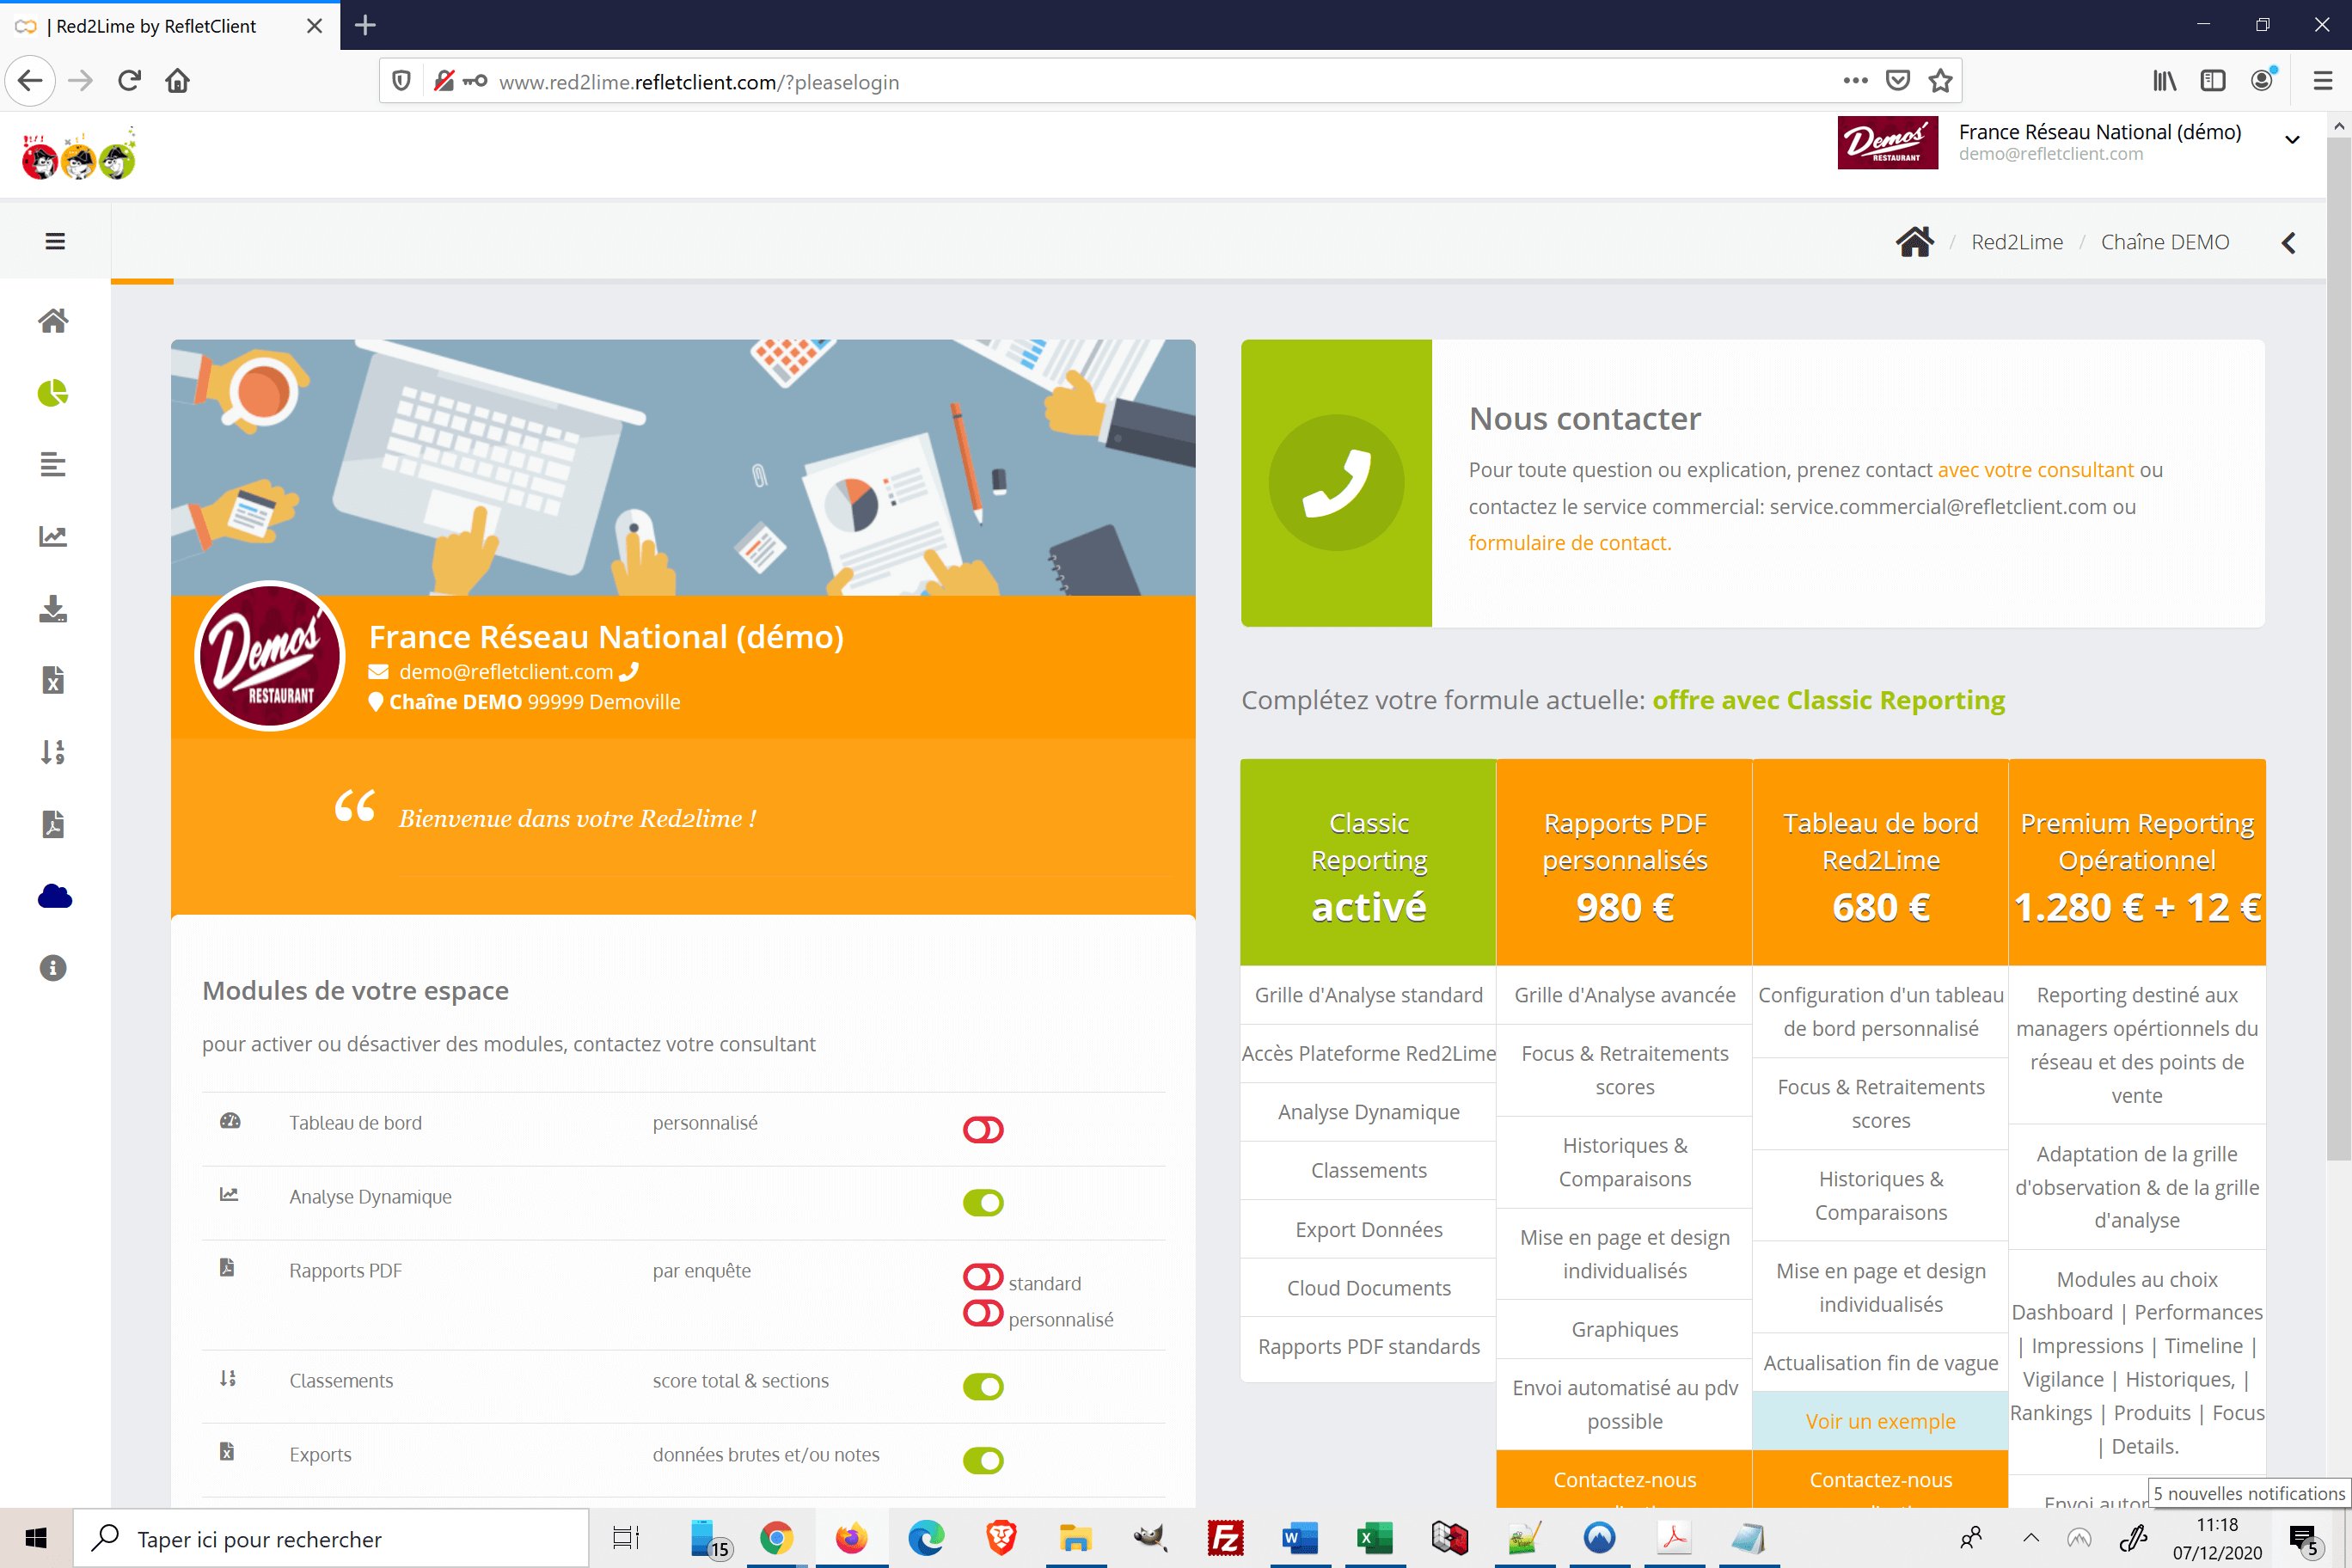Click the breadcrumb home icon

click(1914, 242)
